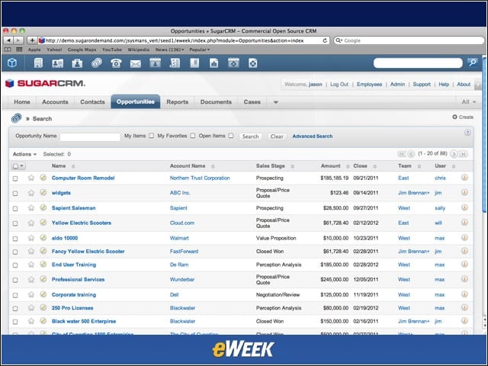Open Accounts via the building icon

tap(38, 63)
